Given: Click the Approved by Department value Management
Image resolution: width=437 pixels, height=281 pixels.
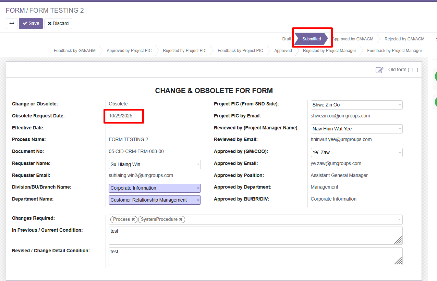Looking at the screenshot, I should (x=324, y=187).
